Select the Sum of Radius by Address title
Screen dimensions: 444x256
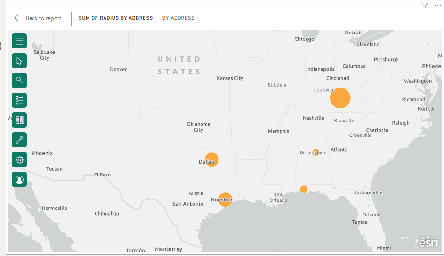tap(115, 18)
